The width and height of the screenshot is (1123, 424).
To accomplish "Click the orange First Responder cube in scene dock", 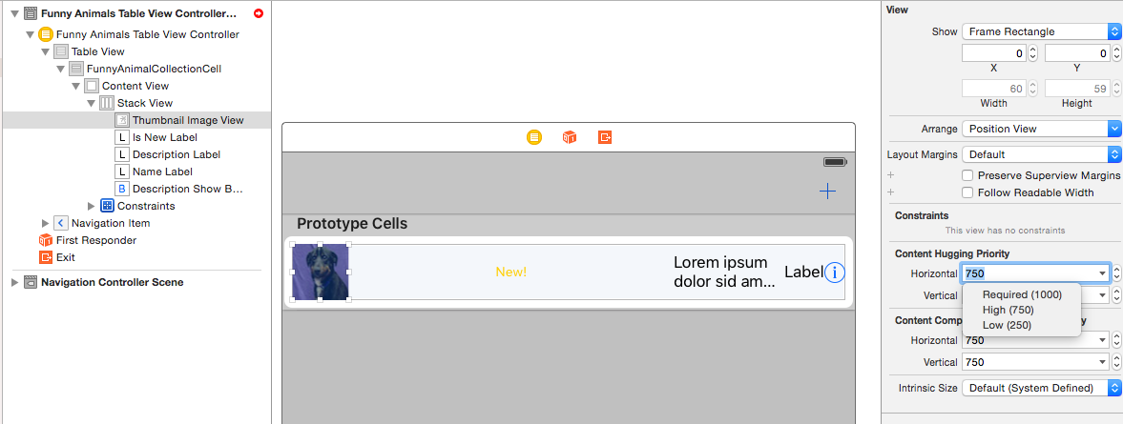I will point(570,137).
